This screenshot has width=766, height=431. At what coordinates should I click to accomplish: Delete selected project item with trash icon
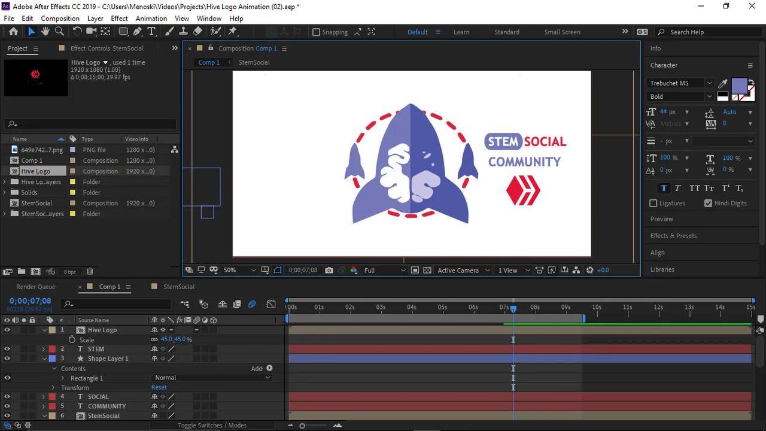point(90,272)
